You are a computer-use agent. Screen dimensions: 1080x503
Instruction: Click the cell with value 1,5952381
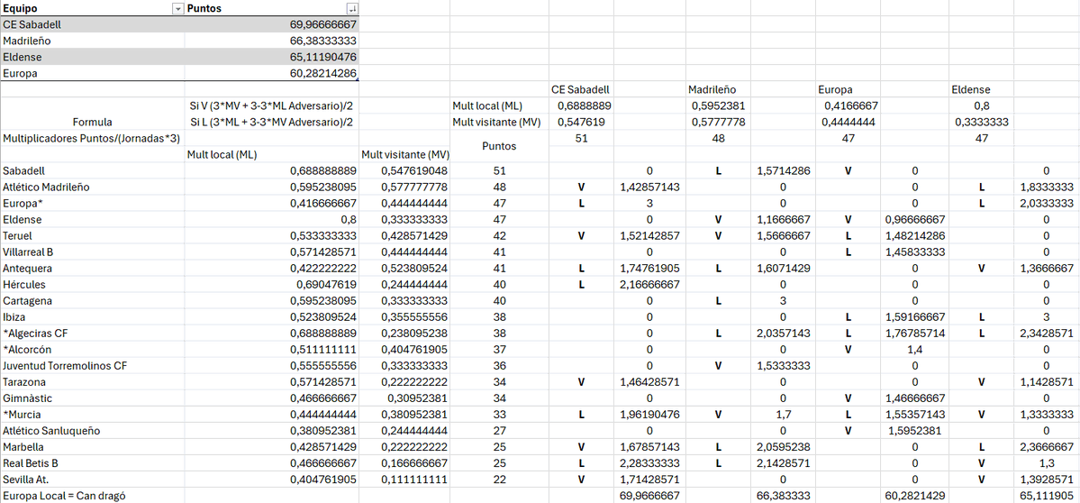[x=914, y=432]
